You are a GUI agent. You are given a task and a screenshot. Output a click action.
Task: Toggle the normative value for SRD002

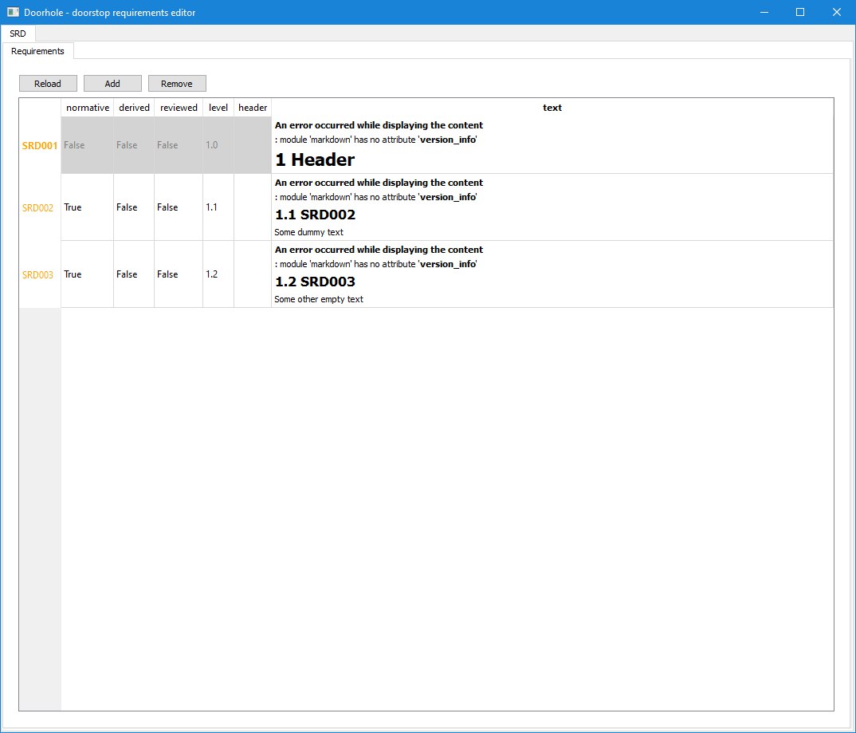(x=86, y=207)
